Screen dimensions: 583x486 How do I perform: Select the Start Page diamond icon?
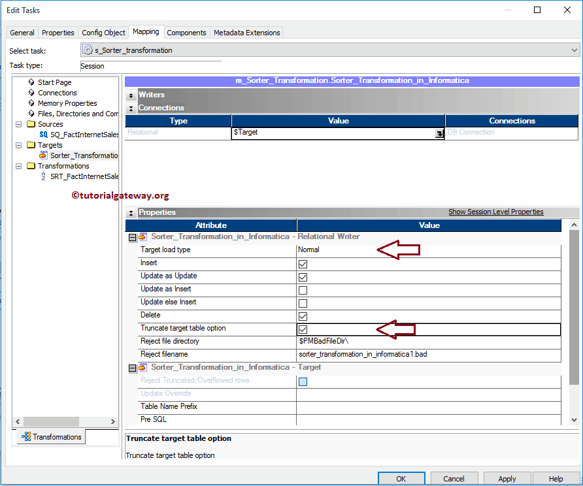tap(31, 82)
